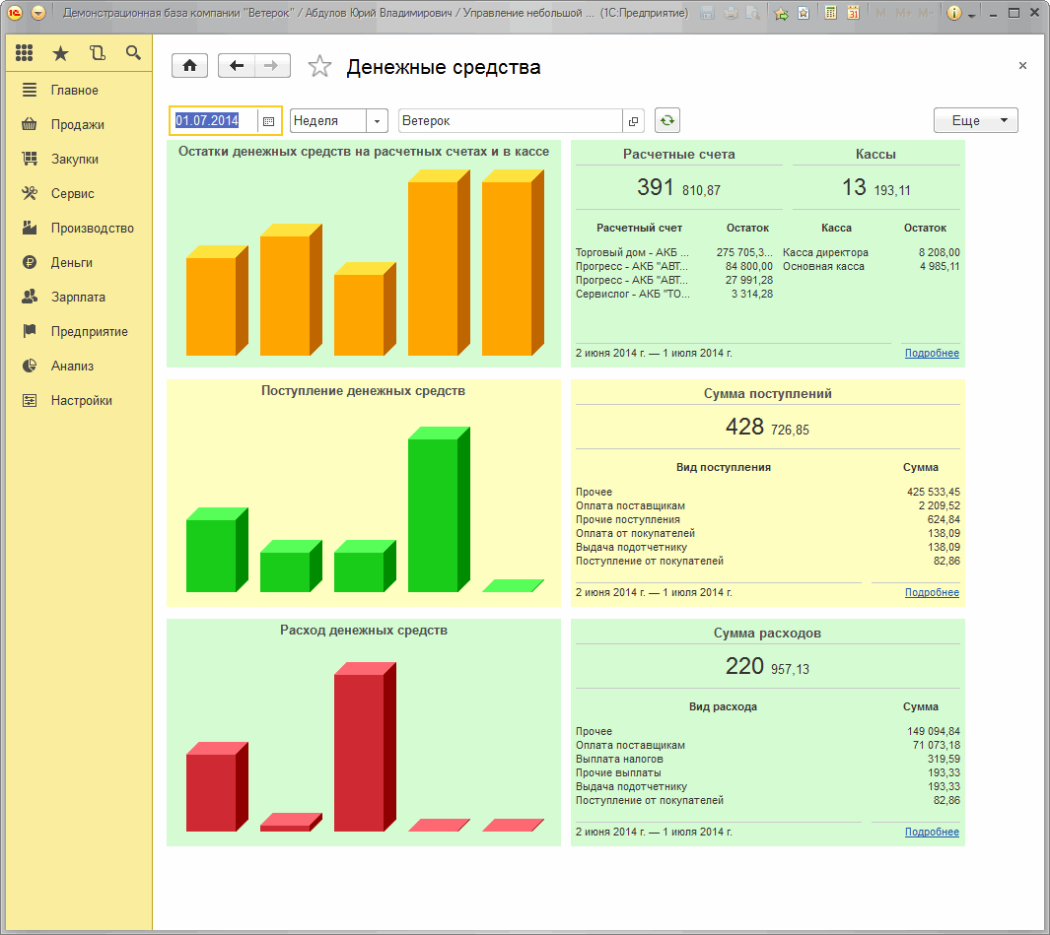Image resolution: width=1050 pixels, height=935 pixels.
Task: Add to favorites via star arrow icon
Action: click(x=781, y=14)
